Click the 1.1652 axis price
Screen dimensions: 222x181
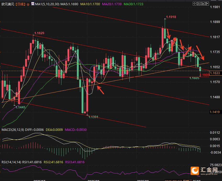click(x=215, y=67)
